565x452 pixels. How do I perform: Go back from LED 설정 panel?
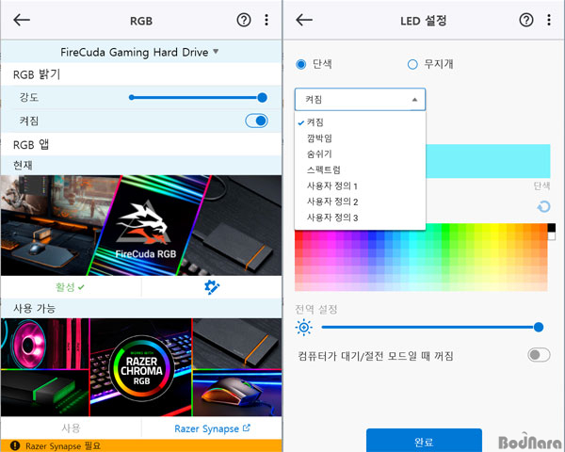point(304,20)
